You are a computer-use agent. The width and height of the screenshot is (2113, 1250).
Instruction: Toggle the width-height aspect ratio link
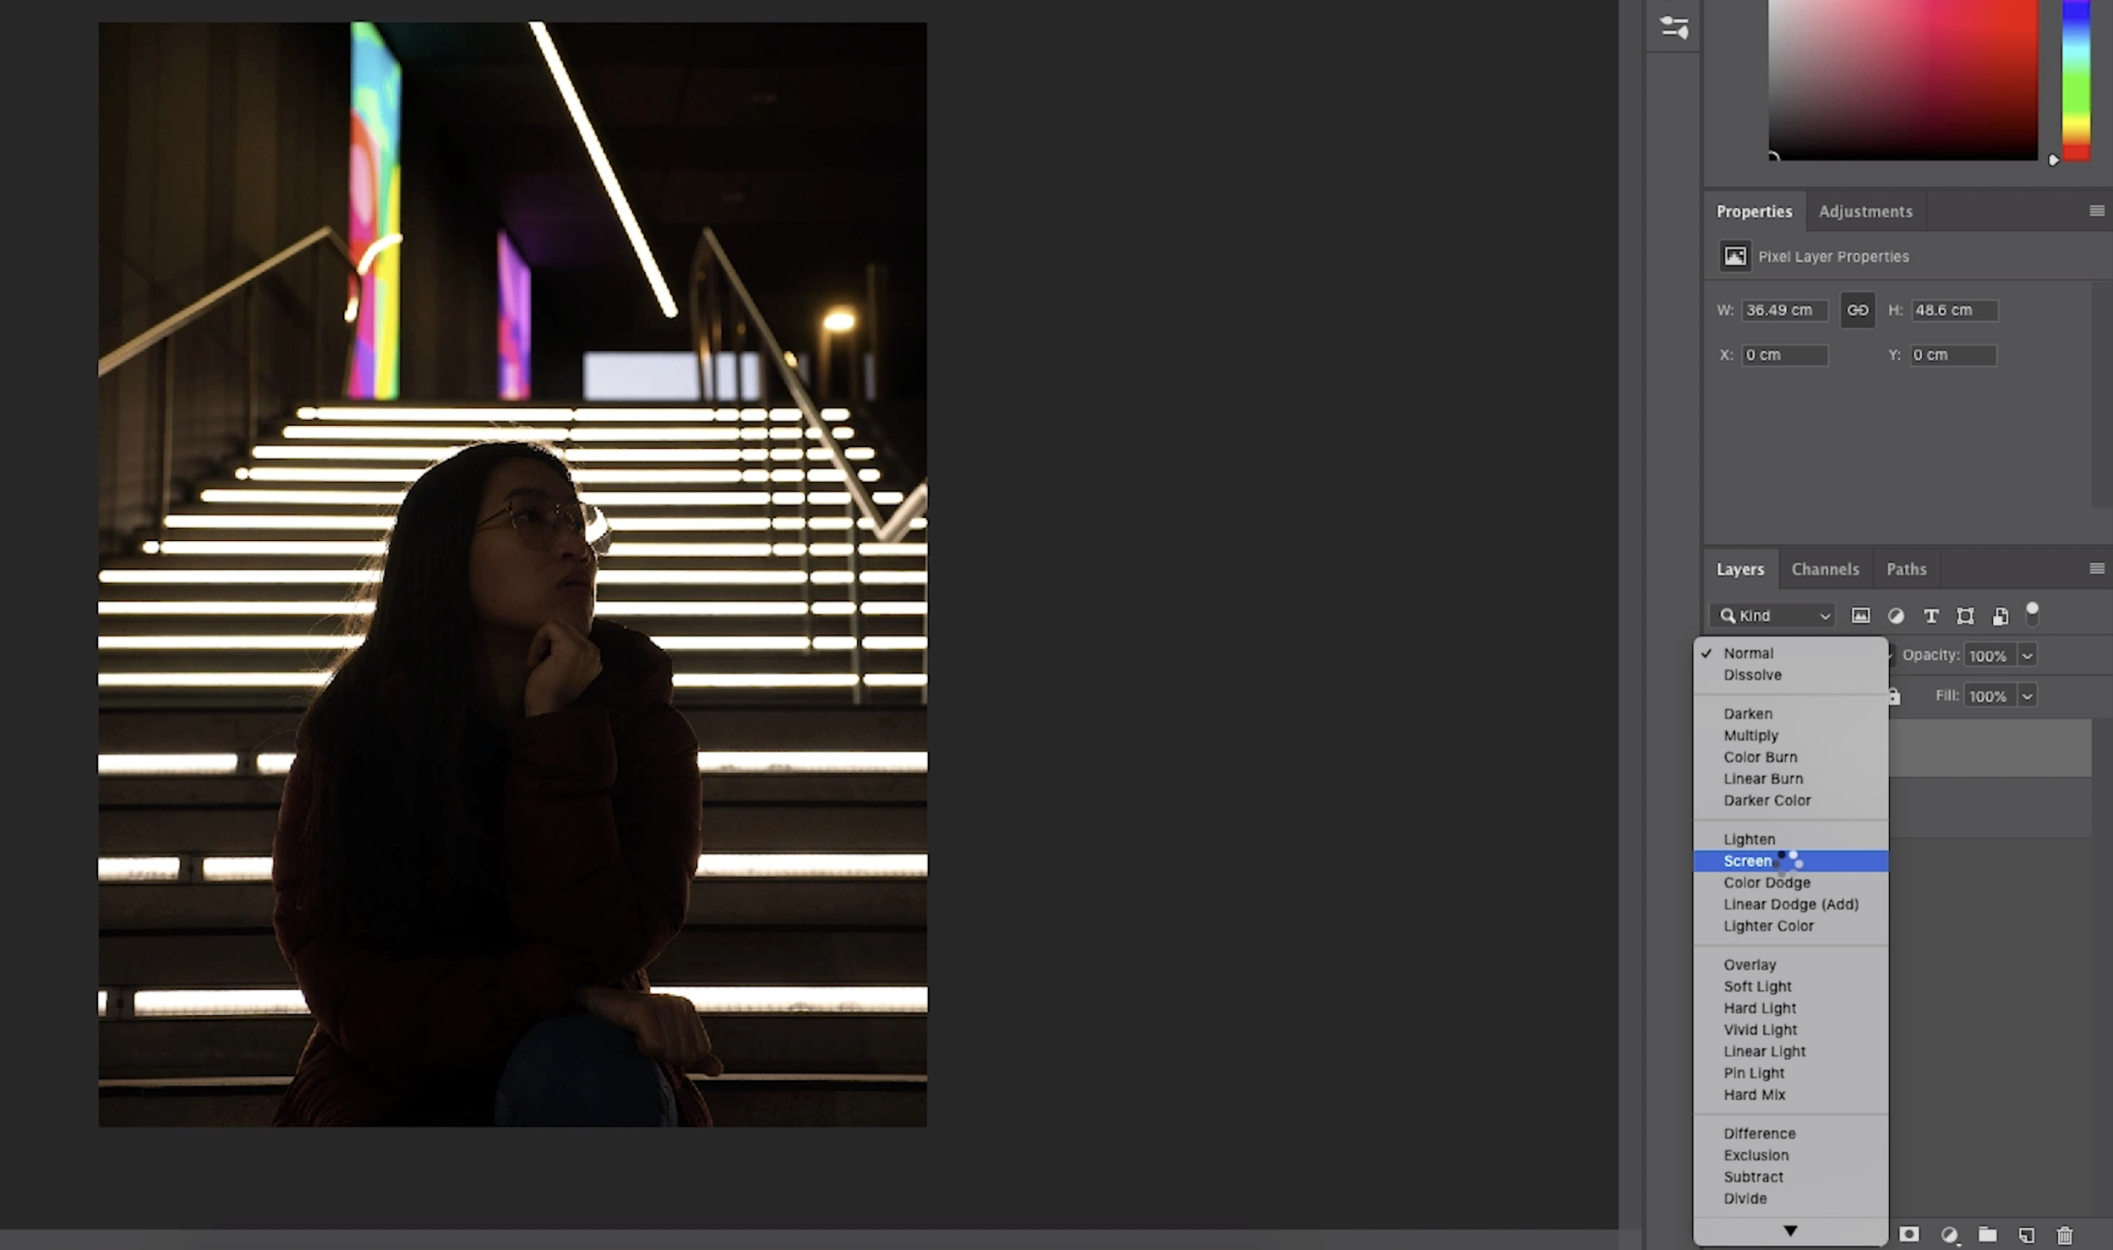(1859, 310)
